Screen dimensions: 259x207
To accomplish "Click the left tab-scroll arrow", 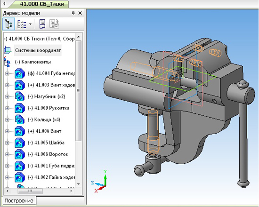I will click(x=4, y=3).
